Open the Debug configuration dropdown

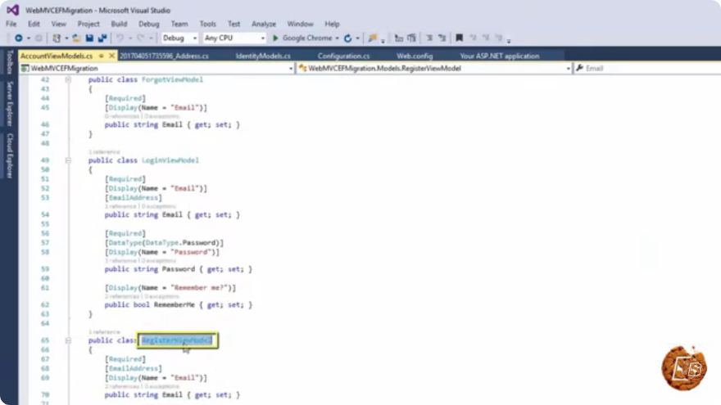tap(179, 38)
